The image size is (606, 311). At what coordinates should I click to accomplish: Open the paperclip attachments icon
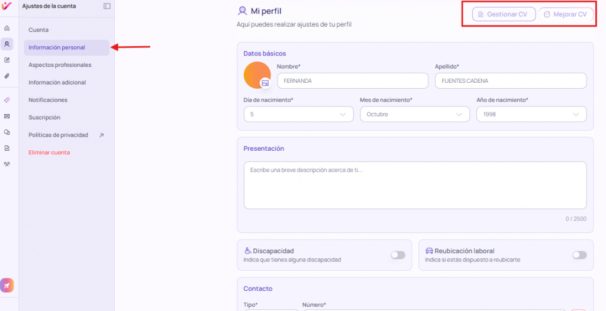click(x=7, y=76)
